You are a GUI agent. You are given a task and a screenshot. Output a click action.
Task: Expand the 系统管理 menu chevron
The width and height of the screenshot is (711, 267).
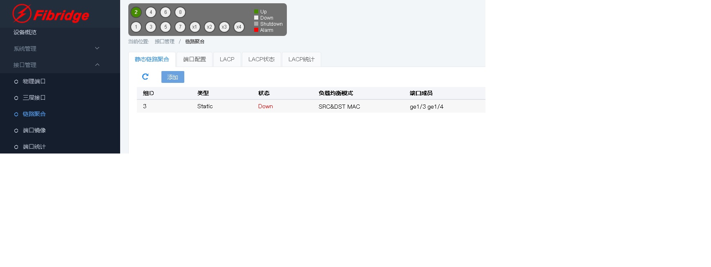(97, 48)
